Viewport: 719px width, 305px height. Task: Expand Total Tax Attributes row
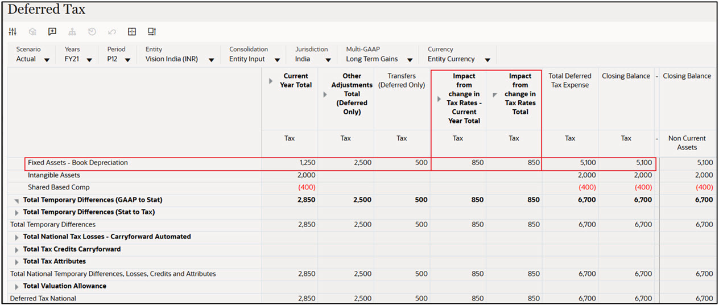pos(16,262)
